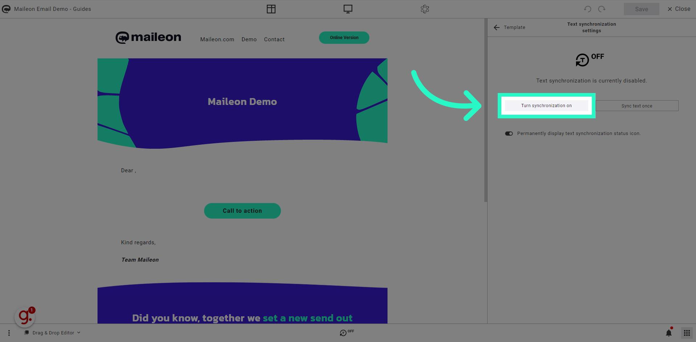Open the layout grid view icon
The image size is (696, 342).
coord(271,9)
